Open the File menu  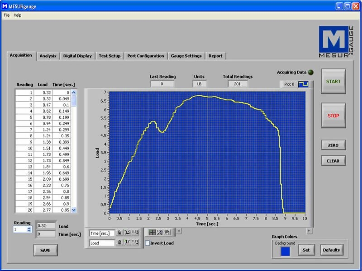(6, 15)
